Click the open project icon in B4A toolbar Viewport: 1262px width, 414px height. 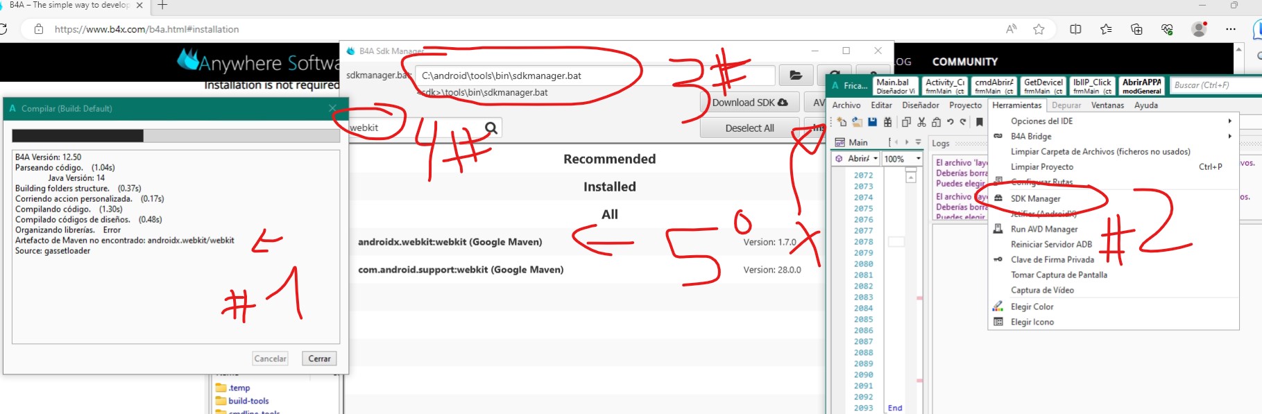857,122
